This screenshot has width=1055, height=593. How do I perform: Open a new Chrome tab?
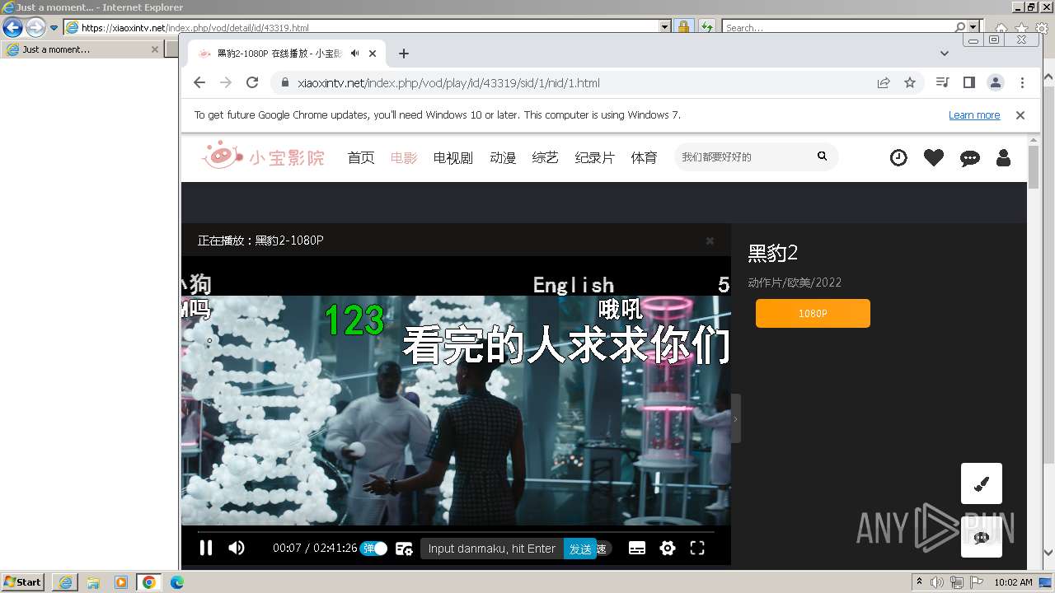tap(404, 54)
